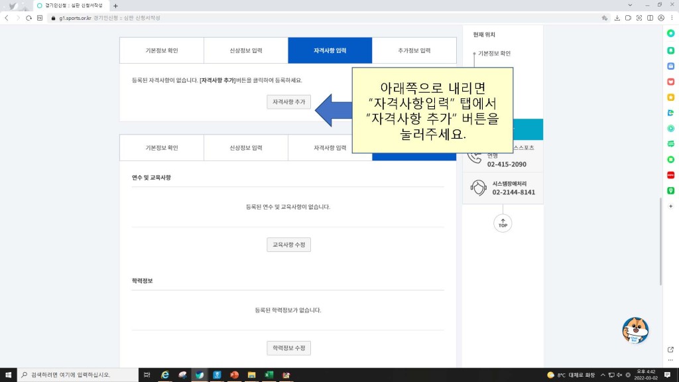Viewport: 679px width, 382px height.
Task: Click the Windows taskbar search box
Action: click(76, 375)
